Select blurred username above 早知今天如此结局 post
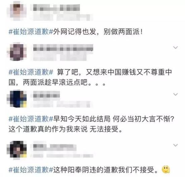 coord(46,95)
